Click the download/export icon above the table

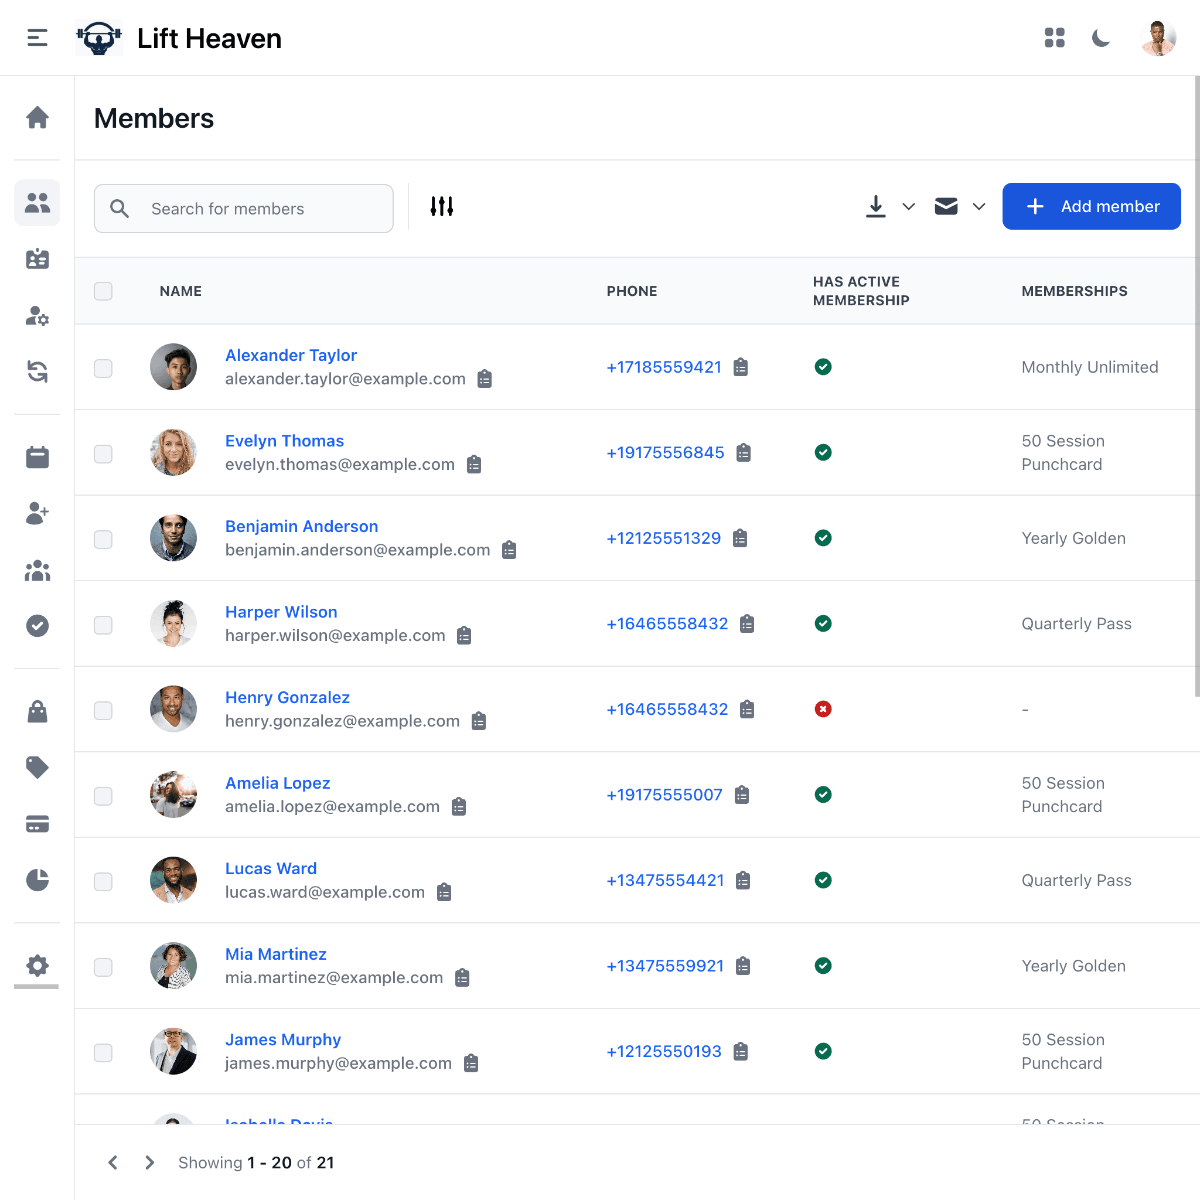[x=876, y=206]
